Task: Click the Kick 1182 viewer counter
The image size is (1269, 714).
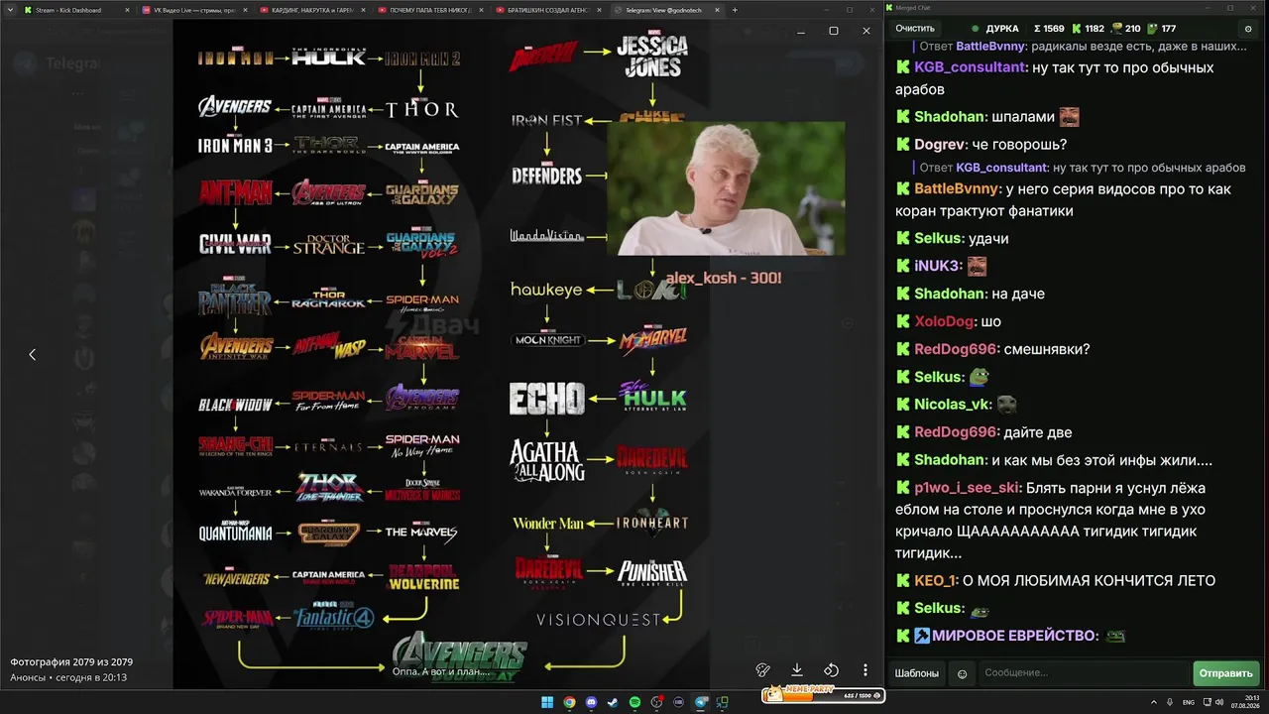Action: click(x=1089, y=29)
